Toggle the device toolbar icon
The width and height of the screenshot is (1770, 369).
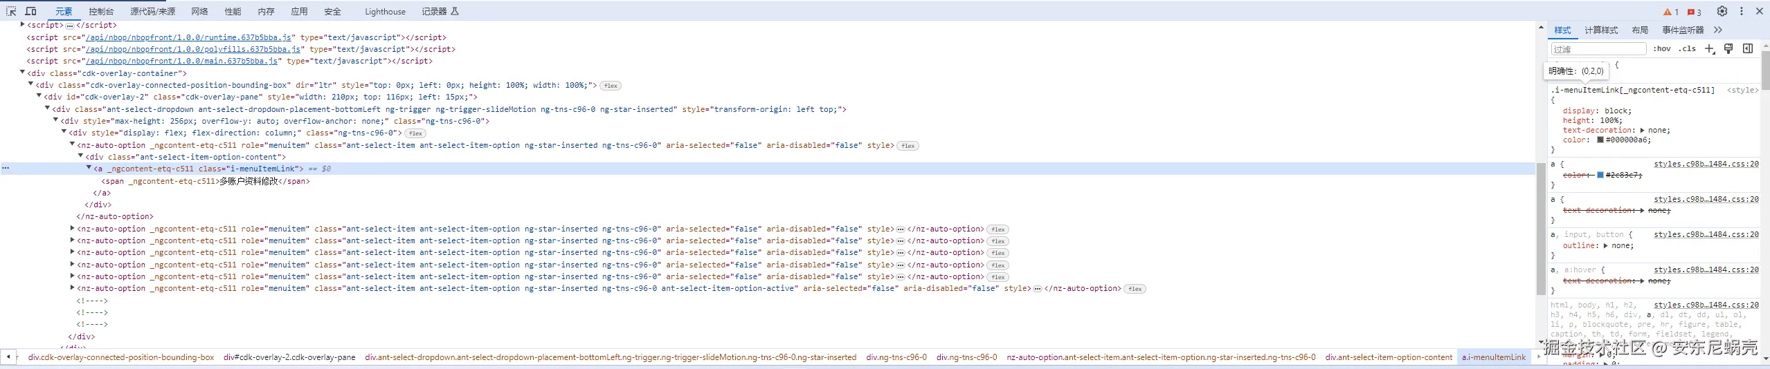point(31,11)
